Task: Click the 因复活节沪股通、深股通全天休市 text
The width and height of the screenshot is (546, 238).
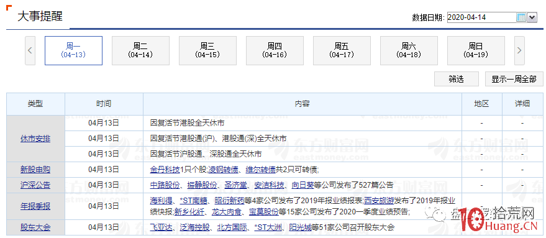Action: [206, 154]
